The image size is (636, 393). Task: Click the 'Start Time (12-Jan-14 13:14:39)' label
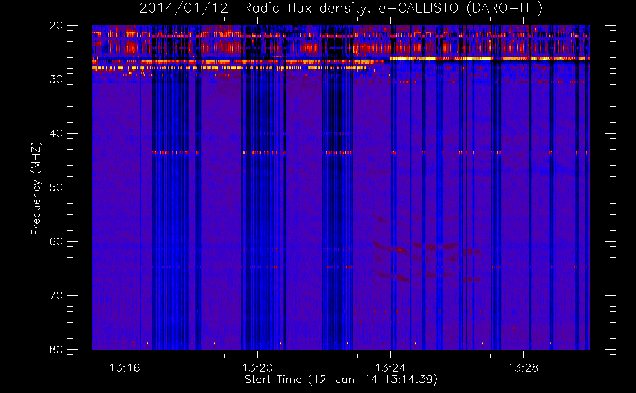(x=341, y=380)
